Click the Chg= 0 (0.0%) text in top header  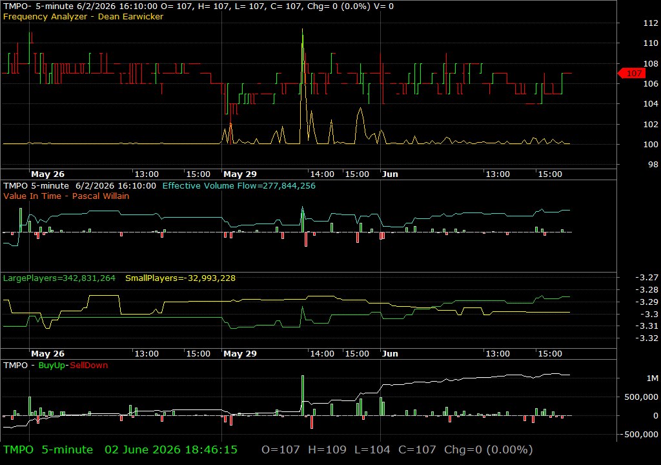pyautogui.click(x=338, y=6)
